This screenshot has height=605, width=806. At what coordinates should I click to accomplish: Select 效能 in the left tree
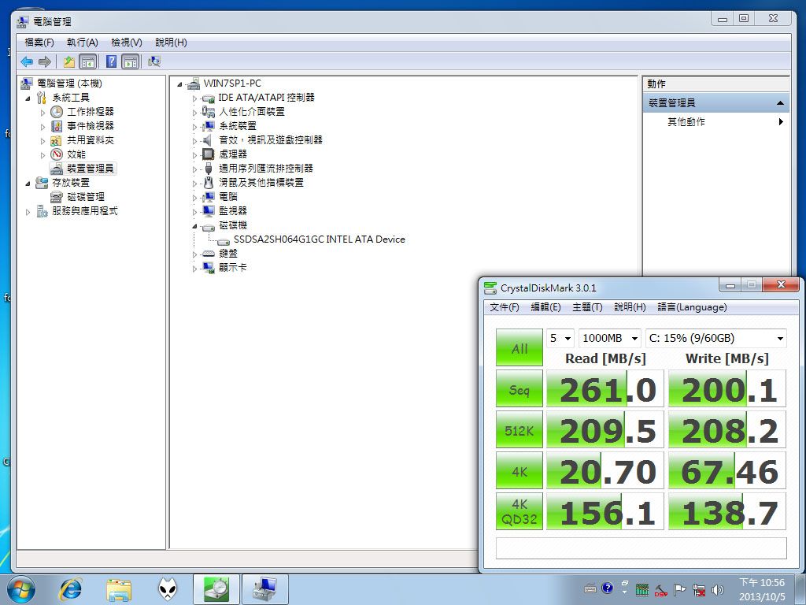pos(76,154)
